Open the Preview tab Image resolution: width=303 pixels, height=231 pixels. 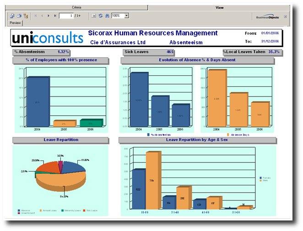click(15, 22)
